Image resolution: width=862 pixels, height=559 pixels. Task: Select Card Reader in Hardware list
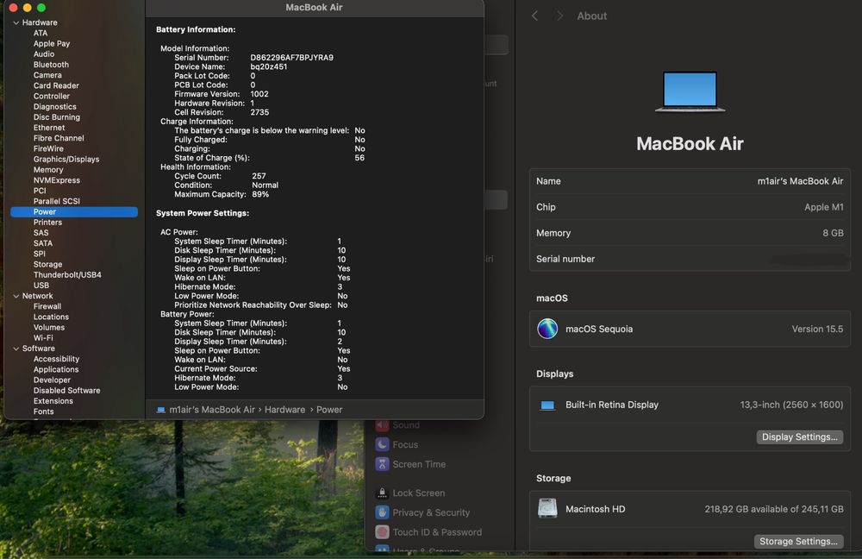click(56, 85)
